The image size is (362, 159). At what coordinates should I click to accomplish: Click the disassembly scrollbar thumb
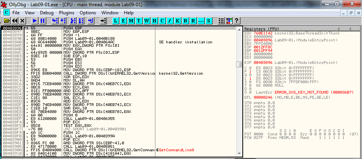coord(239,65)
